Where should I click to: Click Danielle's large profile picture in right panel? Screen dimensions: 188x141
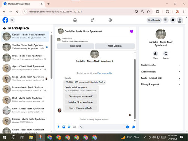coord(161,34)
